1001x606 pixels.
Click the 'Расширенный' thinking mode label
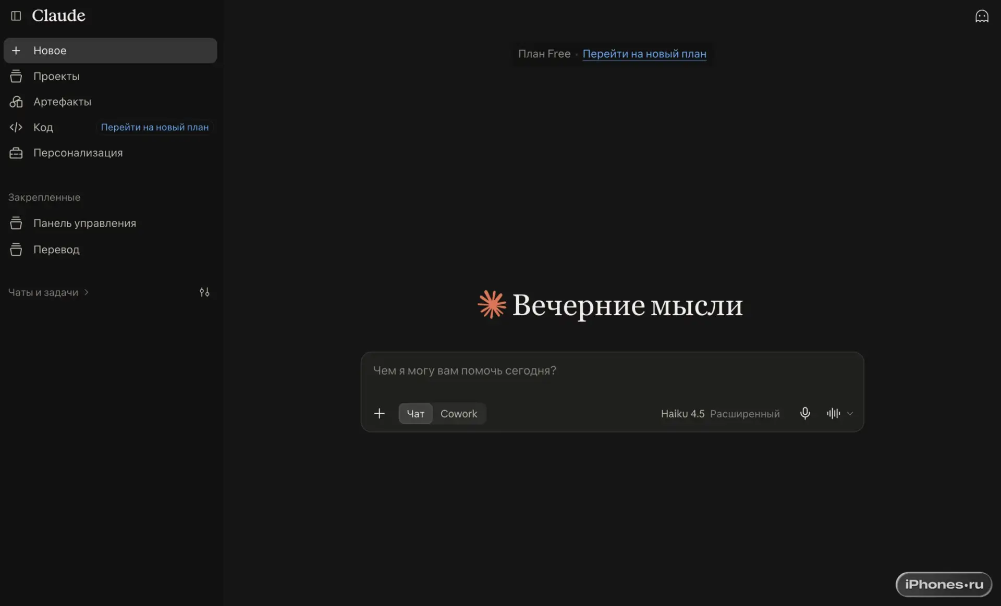[745, 414]
